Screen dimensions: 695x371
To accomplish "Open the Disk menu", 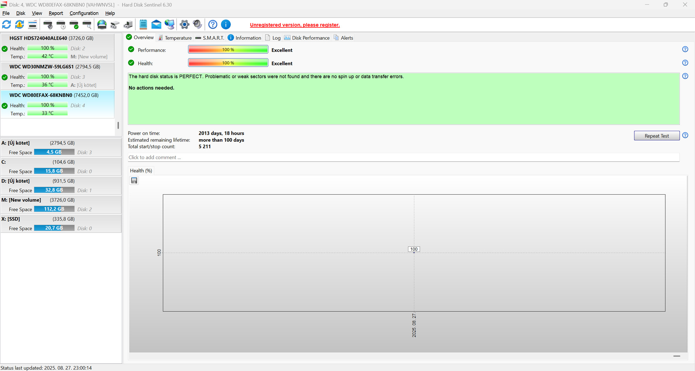I will (21, 13).
